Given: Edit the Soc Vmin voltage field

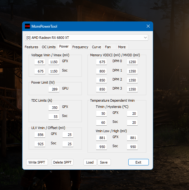Looking at the screenshot, I should tap(40, 71).
